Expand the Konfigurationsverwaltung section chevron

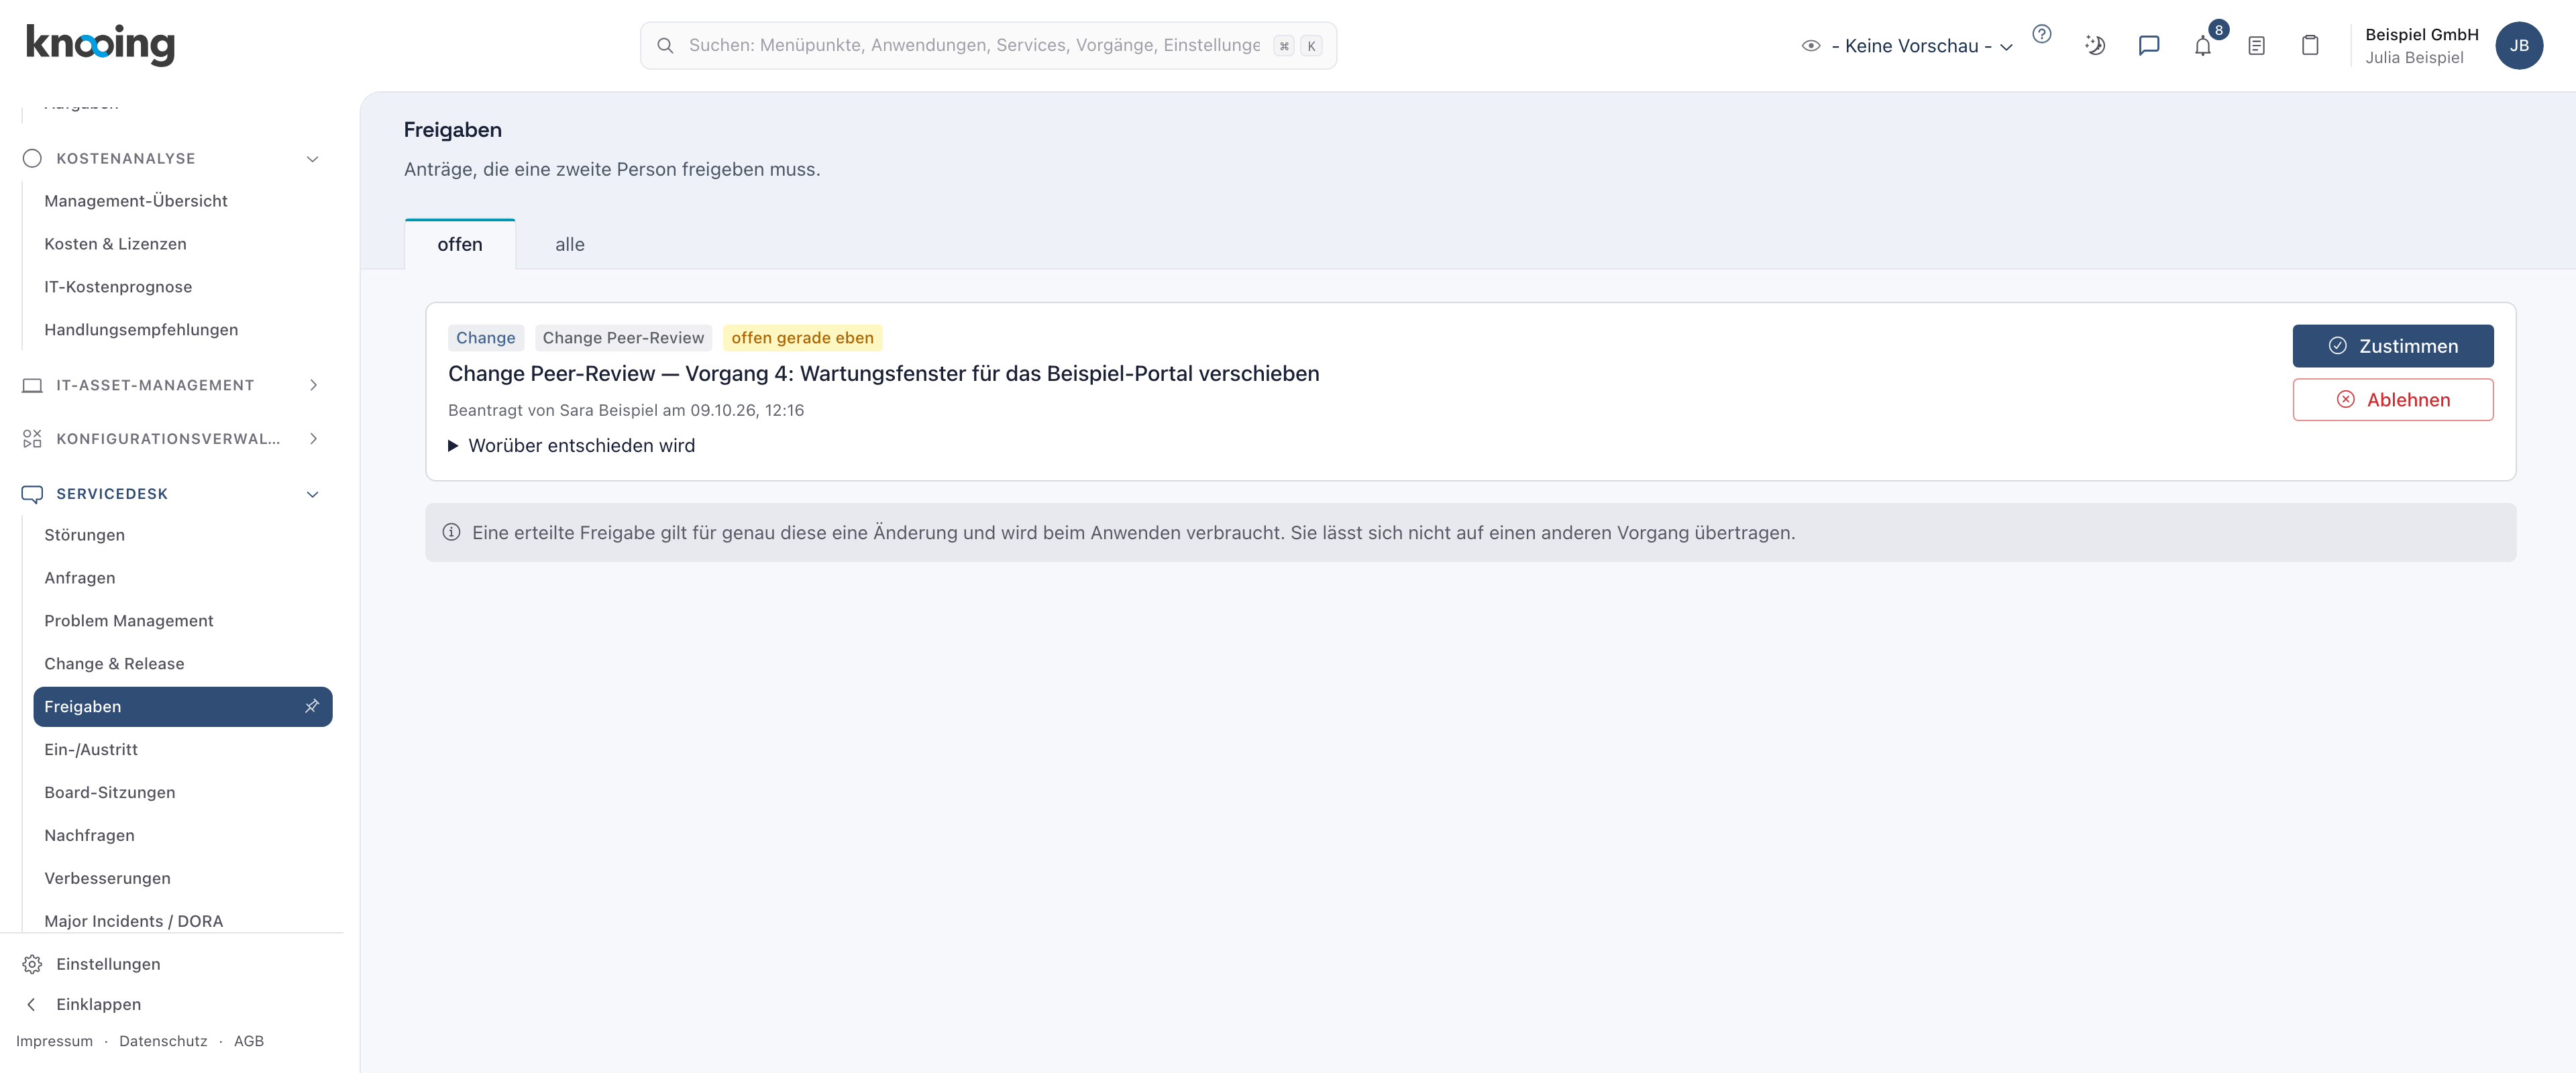[313, 439]
